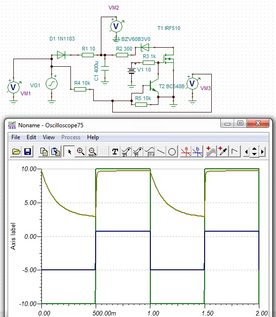Click the auto label curve icon with T
The width and height of the screenshot is (276, 317).
126,152
